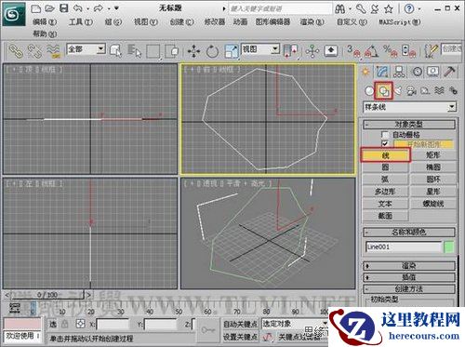This screenshot has width=465, height=347.
Task: Click the binoculars search icon
Action: (340, 9)
